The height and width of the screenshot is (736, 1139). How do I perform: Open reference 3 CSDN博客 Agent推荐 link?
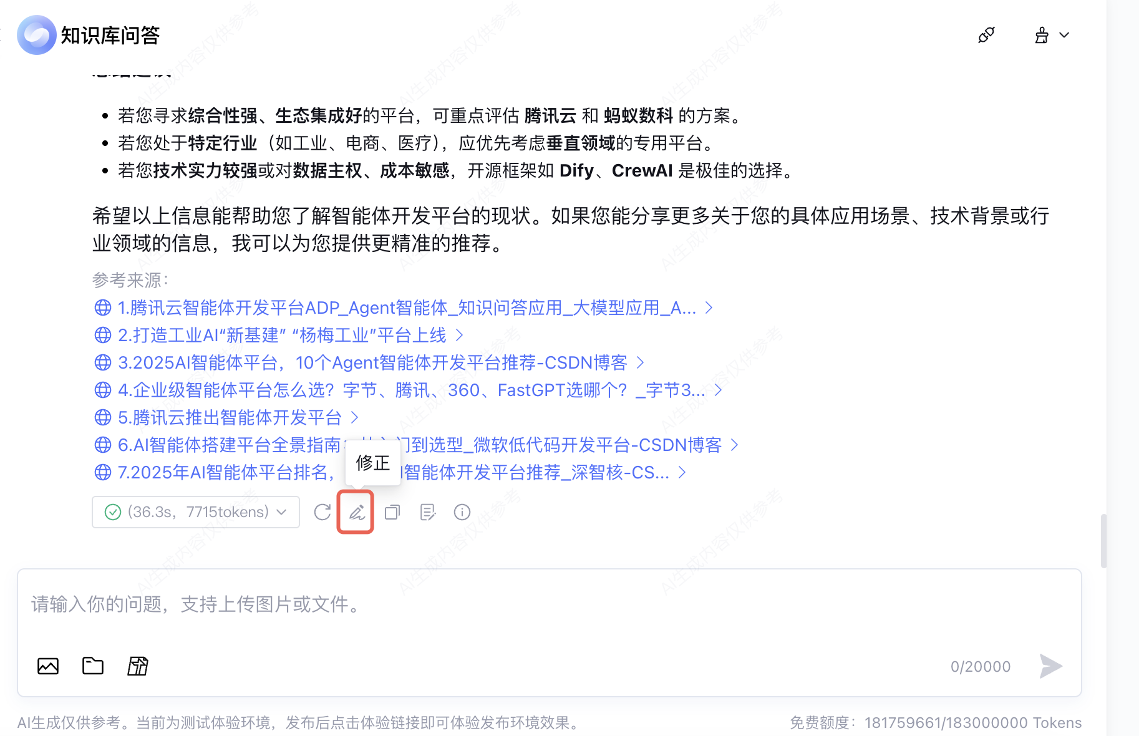[x=372, y=362]
